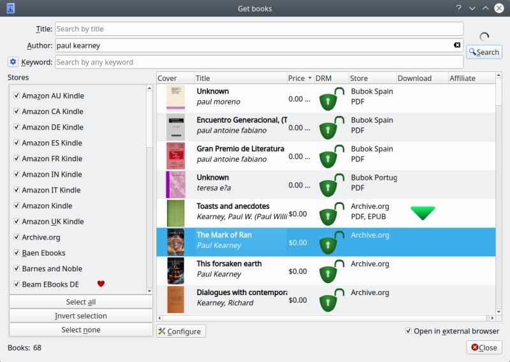Disable Amazon IN Kindle store
Viewport: 510px width, 362px height.
coord(17,174)
